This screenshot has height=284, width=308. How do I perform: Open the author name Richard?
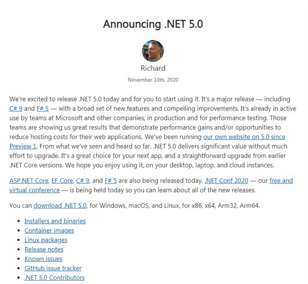pos(153,68)
